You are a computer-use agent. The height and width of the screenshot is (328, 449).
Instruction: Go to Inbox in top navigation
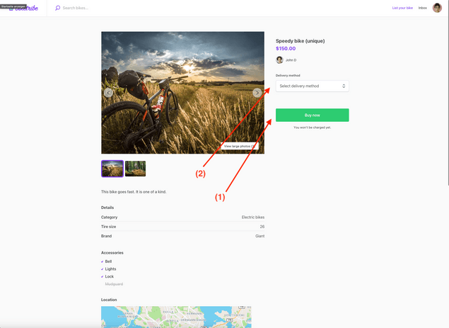point(422,8)
